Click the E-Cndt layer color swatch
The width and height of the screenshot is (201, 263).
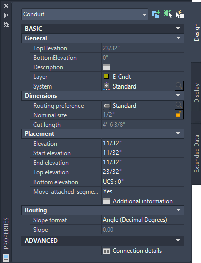coord(106,76)
